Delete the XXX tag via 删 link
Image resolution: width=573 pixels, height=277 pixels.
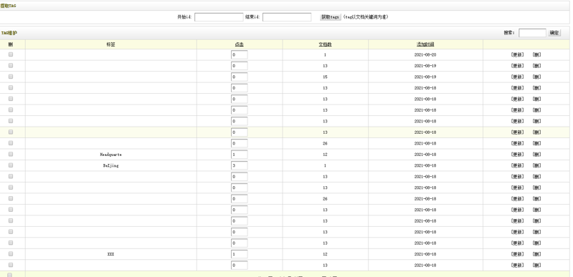coord(536,254)
